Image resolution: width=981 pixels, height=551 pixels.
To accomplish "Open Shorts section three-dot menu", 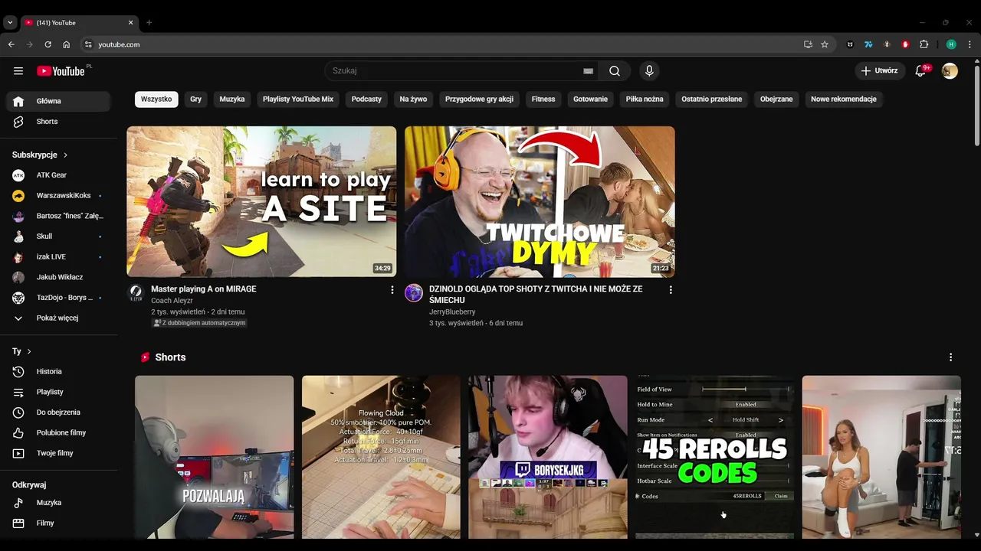I will coord(950,357).
